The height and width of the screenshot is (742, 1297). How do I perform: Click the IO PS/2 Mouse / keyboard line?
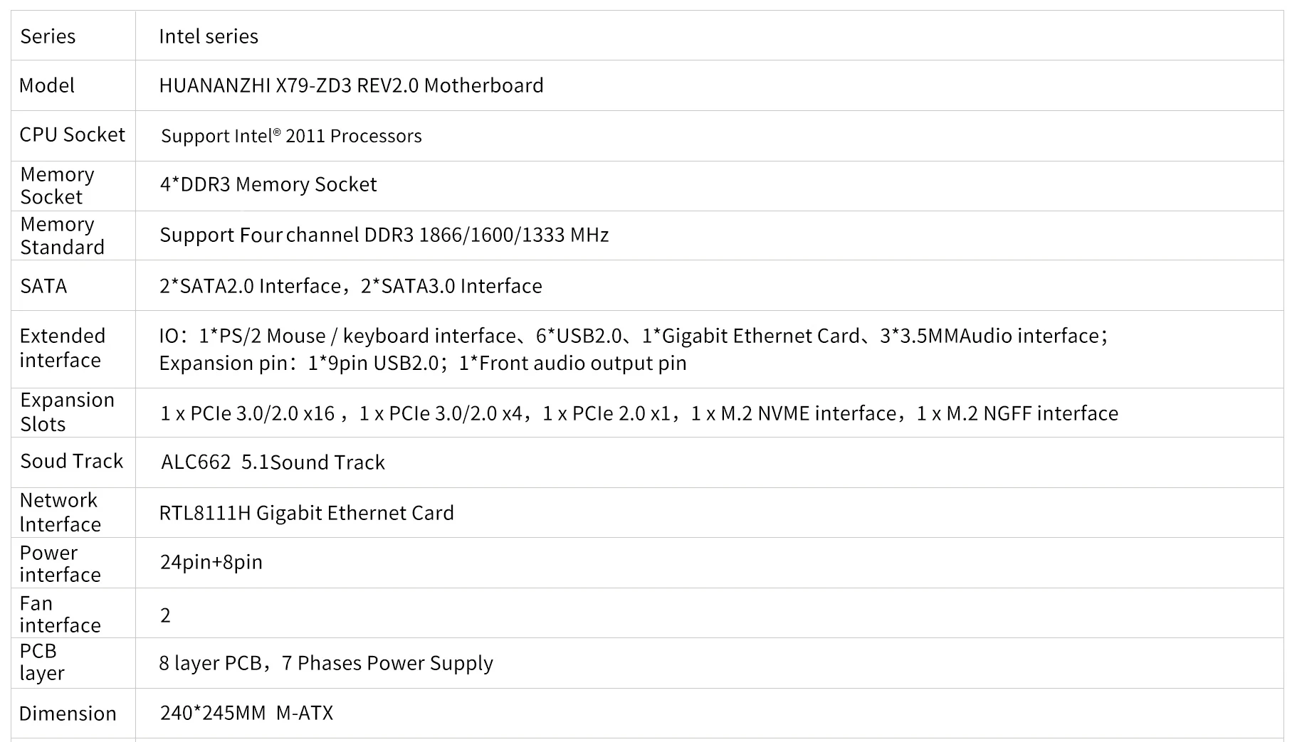(x=634, y=336)
